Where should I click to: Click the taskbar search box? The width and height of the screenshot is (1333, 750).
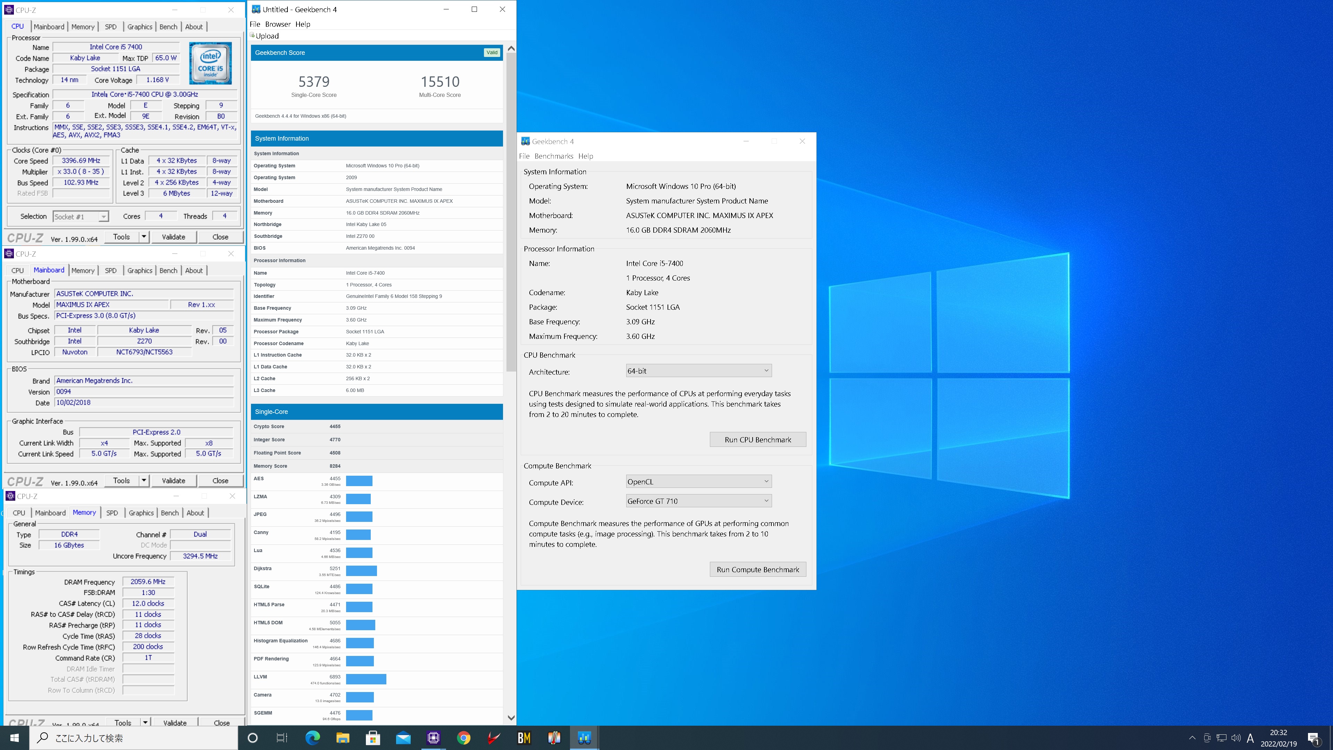click(x=134, y=737)
